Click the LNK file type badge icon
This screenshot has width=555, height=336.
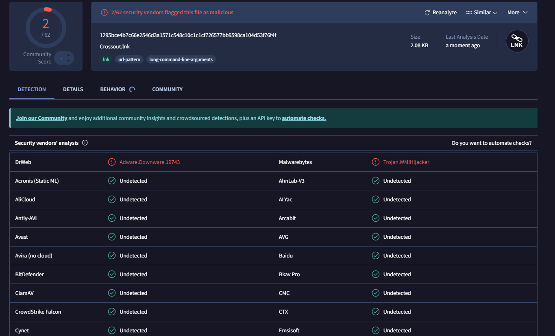click(x=517, y=41)
